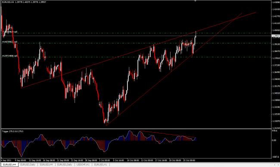Click the chart shift triangle marker at top

point(196,1)
